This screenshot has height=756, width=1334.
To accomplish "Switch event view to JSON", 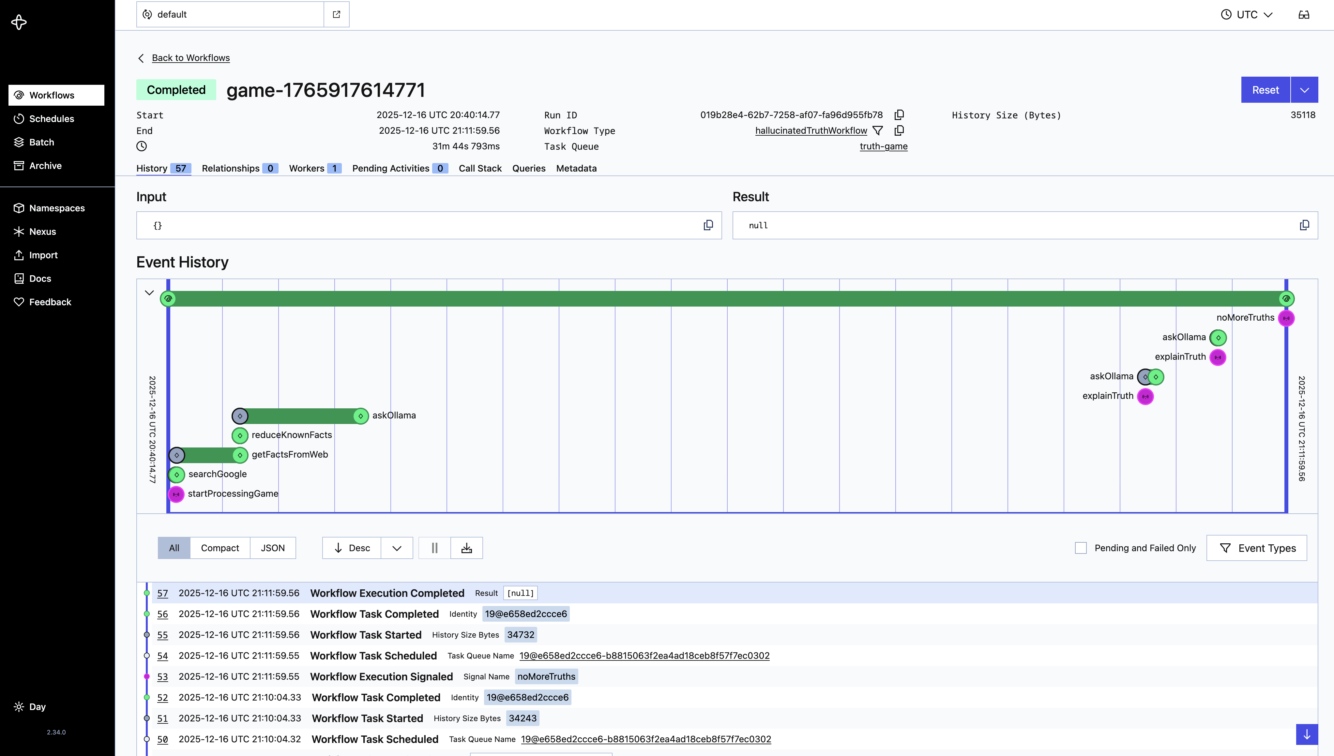I will click(x=273, y=548).
